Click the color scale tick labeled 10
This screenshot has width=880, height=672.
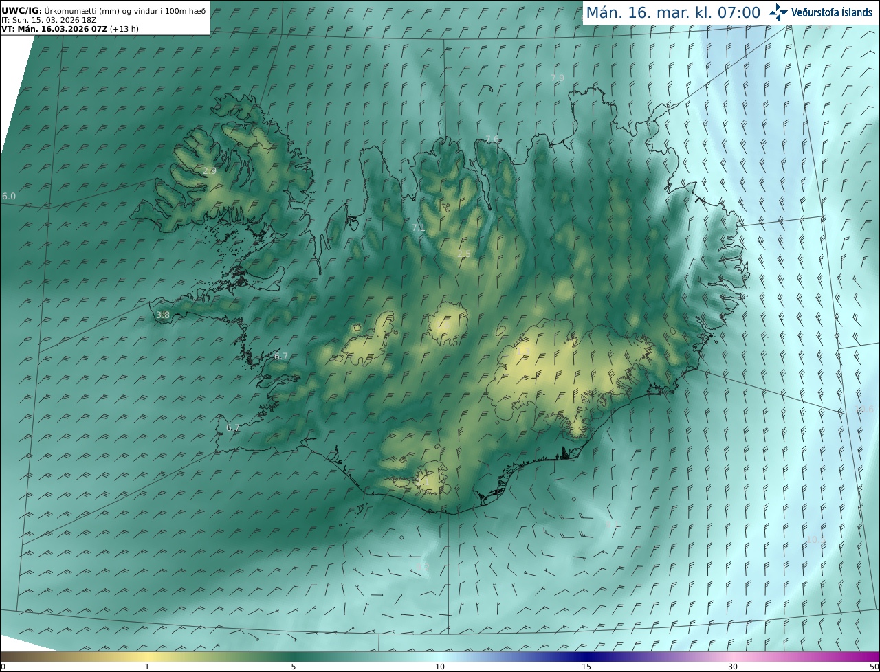point(440,667)
